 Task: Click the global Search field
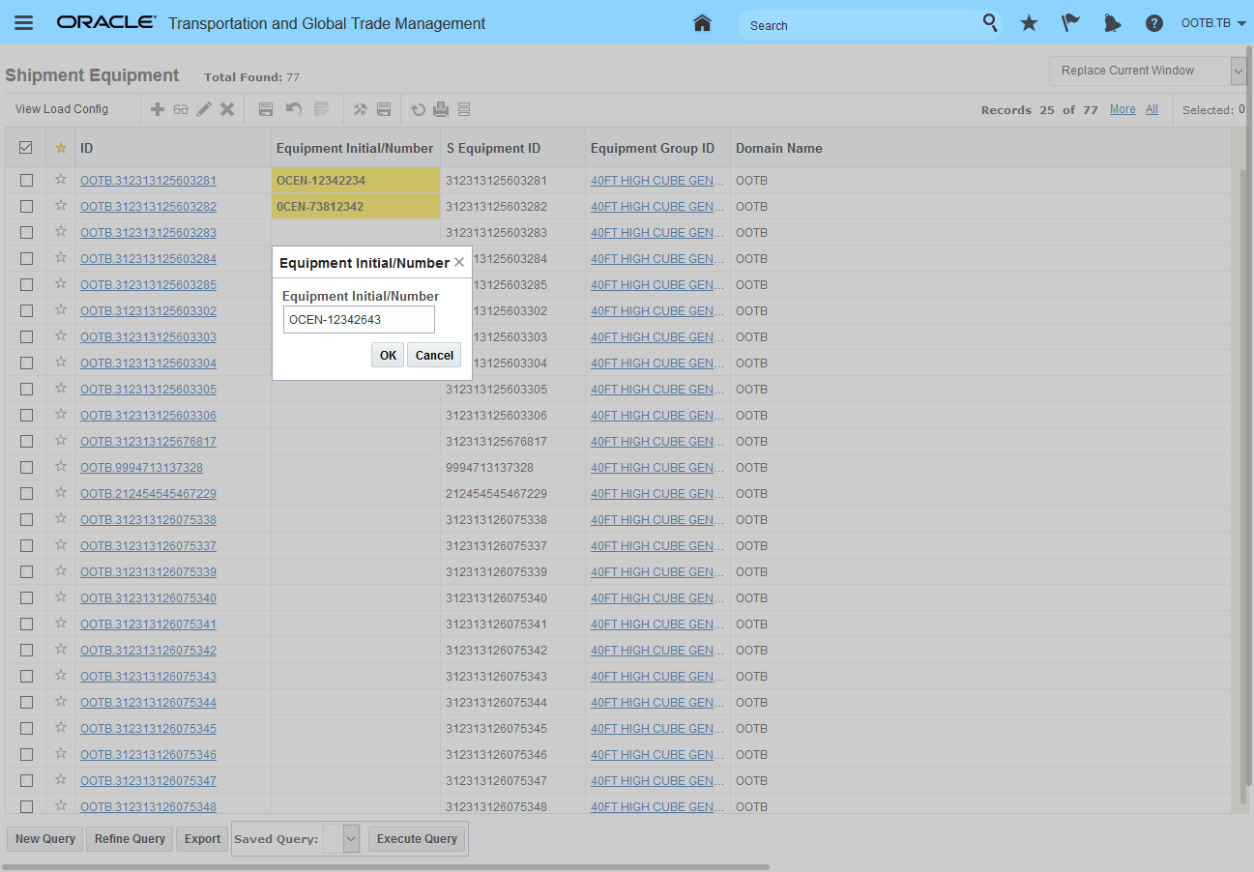coord(860,25)
